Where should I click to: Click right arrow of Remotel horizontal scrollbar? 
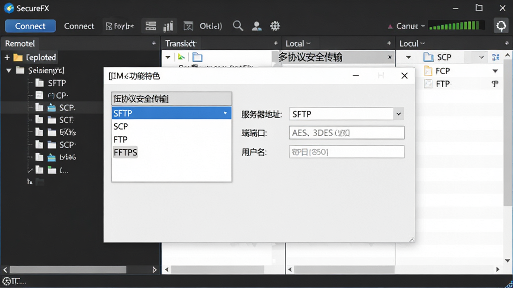(154, 269)
